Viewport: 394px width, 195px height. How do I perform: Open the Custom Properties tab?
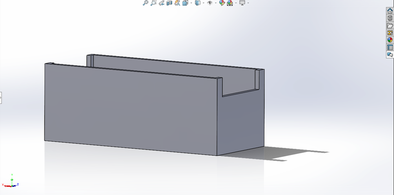click(x=390, y=47)
